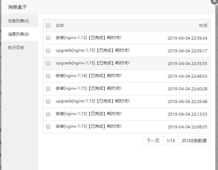Open the 执行日志 tab
This screenshot has height=170, width=218.
pyautogui.click(x=16, y=47)
